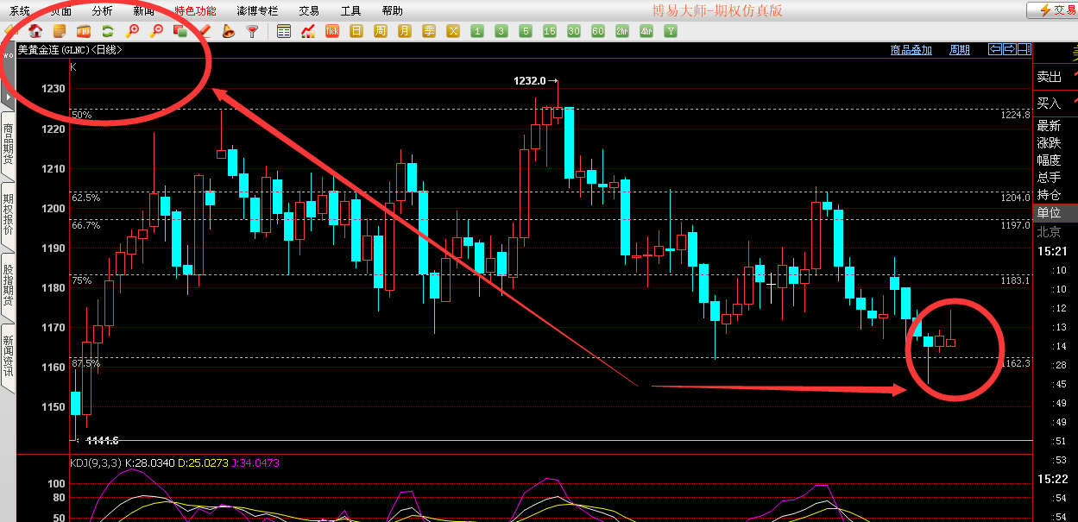
Task: Click the home icon in toolbar
Action: 35,31
